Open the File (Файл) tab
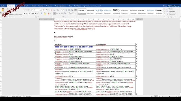 (x=3, y=6)
